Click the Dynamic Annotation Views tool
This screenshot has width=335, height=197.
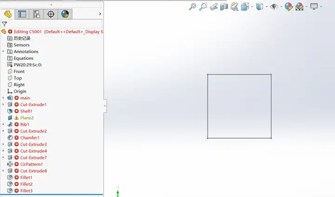(234, 7)
